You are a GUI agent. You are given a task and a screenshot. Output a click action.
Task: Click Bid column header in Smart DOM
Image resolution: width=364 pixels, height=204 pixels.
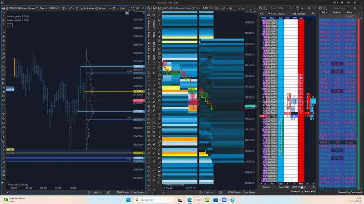(x=280, y=18)
